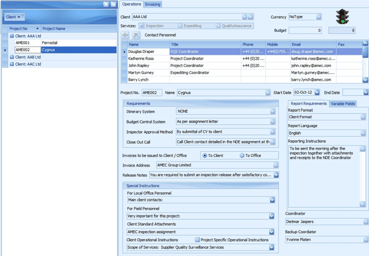369x256 pixels.
Task: Open the Client AAA Ltd dropdown
Action: pos(245,17)
